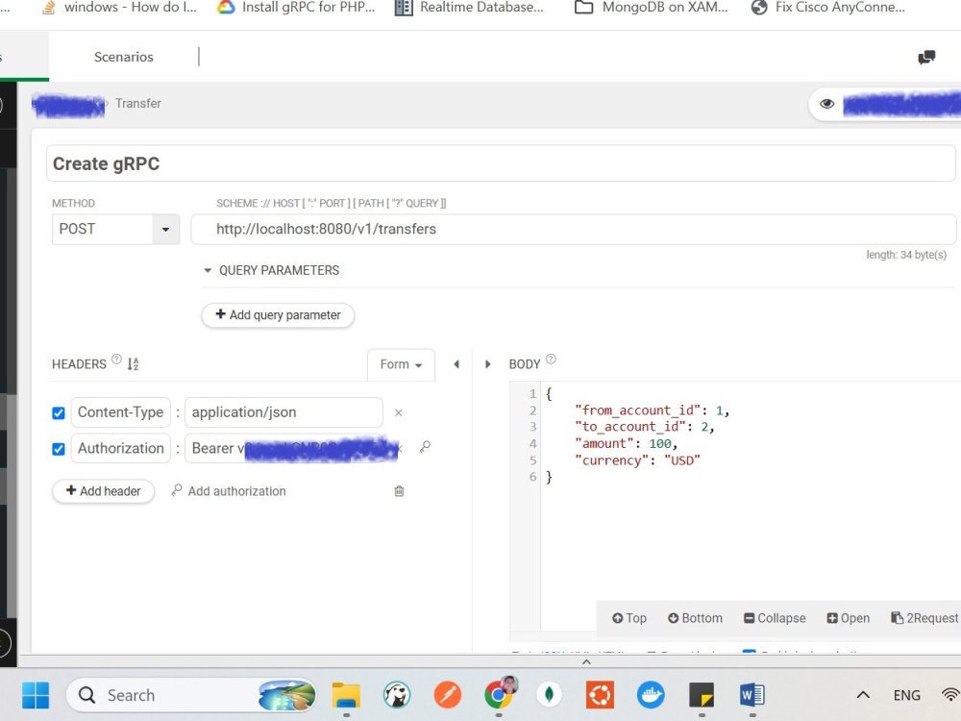Open File Explorer from taskbar
961x721 pixels.
pyautogui.click(x=346, y=695)
